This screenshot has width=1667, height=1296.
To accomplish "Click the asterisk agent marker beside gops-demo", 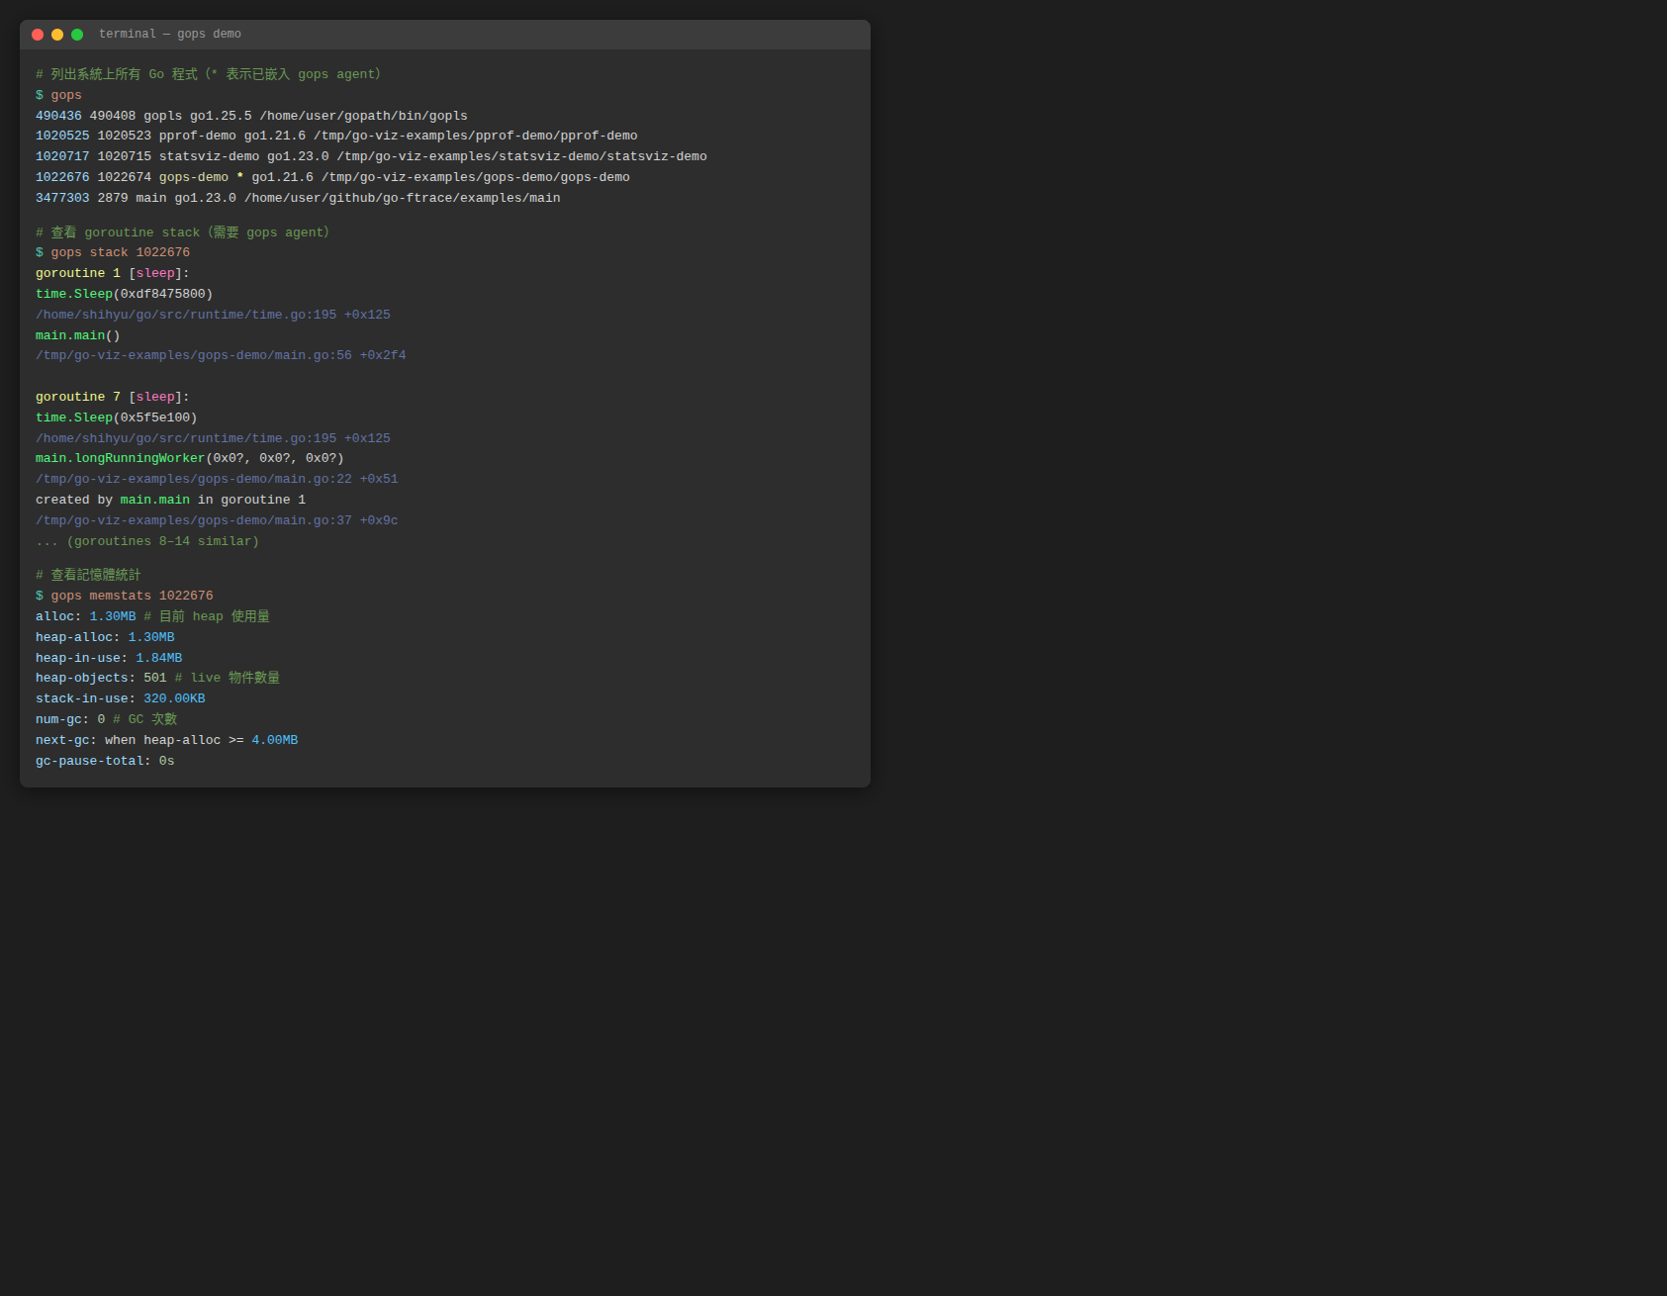I will pyautogui.click(x=239, y=178).
